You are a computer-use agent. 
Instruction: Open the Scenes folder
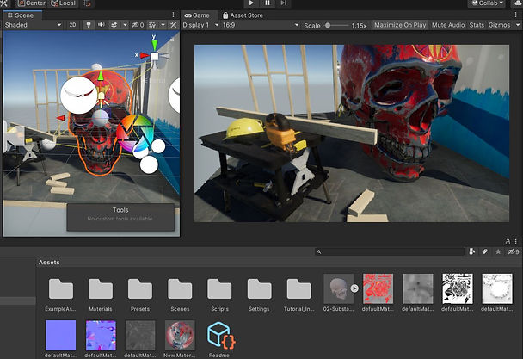pos(180,294)
